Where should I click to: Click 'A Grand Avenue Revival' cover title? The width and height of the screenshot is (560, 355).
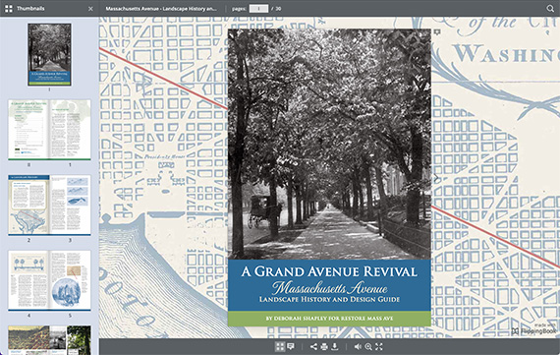coord(329,271)
